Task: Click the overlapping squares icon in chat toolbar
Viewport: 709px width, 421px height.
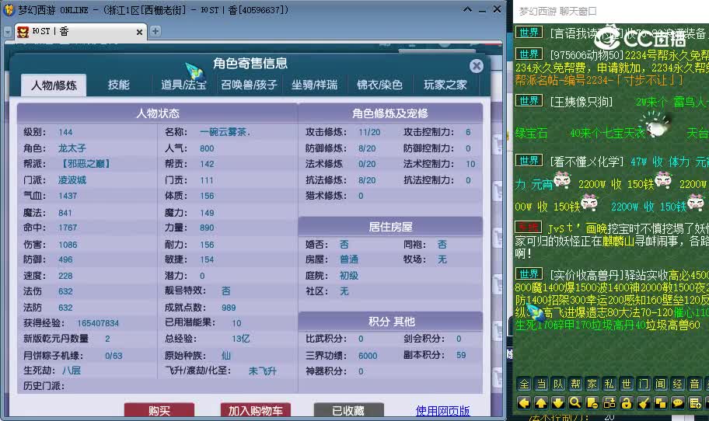Action: tap(660, 402)
